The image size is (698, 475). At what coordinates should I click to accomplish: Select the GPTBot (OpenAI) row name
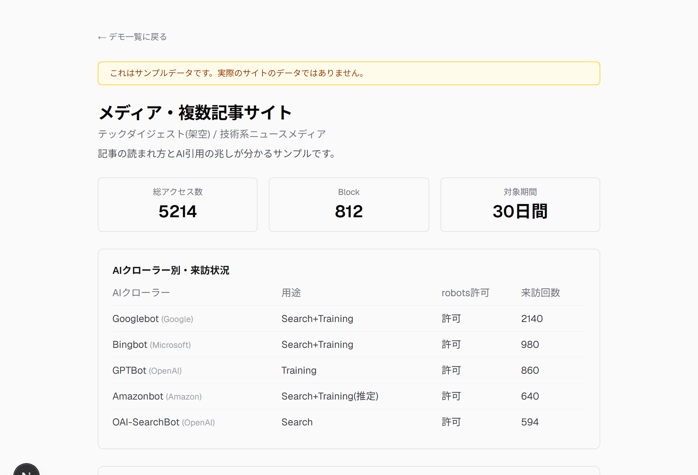pos(147,370)
